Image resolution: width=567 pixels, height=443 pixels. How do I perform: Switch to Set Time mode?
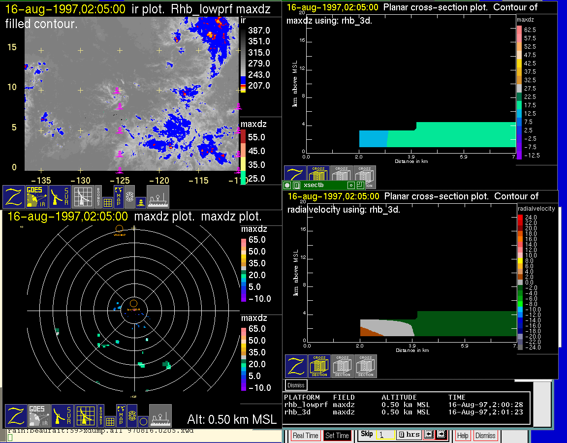click(337, 436)
